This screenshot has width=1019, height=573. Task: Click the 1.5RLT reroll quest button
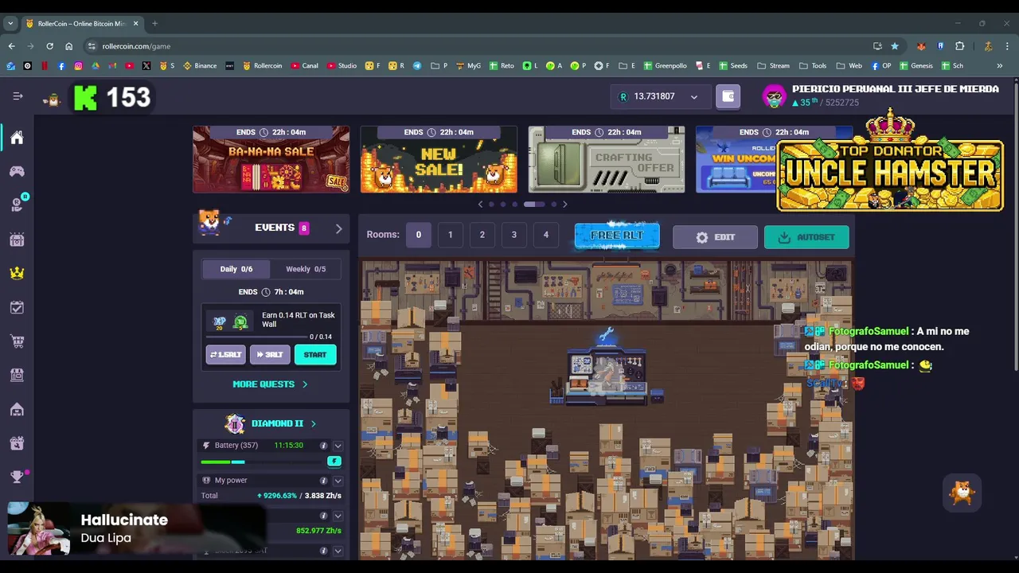(225, 355)
